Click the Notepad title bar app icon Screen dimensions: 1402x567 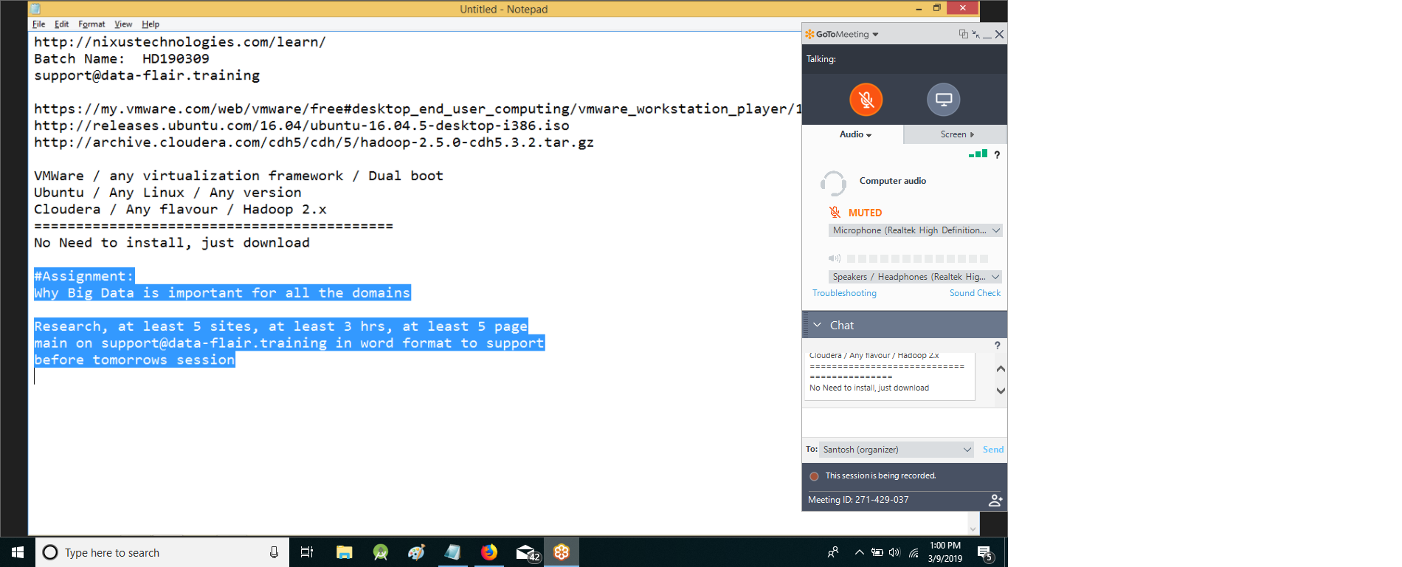pyautogui.click(x=36, y=9)
